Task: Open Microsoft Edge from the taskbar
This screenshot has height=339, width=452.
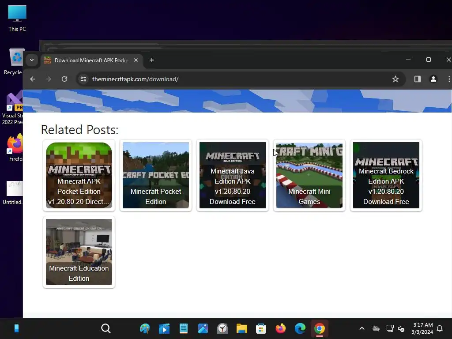Action: click(300, 328)
